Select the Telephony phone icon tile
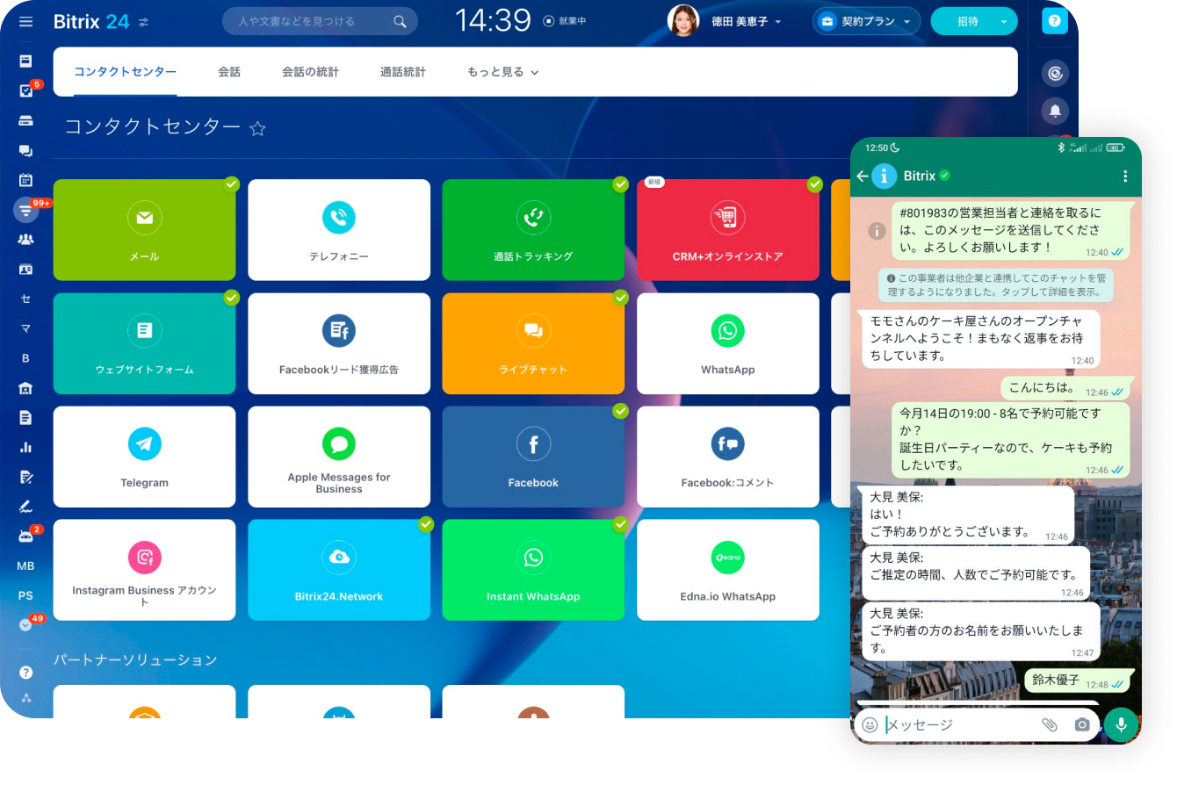 coord(338,229)
